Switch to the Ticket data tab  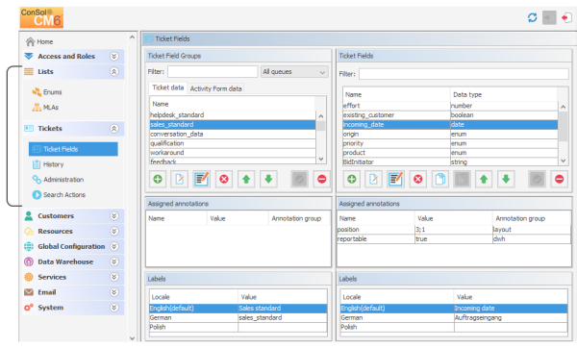(167, 87)
